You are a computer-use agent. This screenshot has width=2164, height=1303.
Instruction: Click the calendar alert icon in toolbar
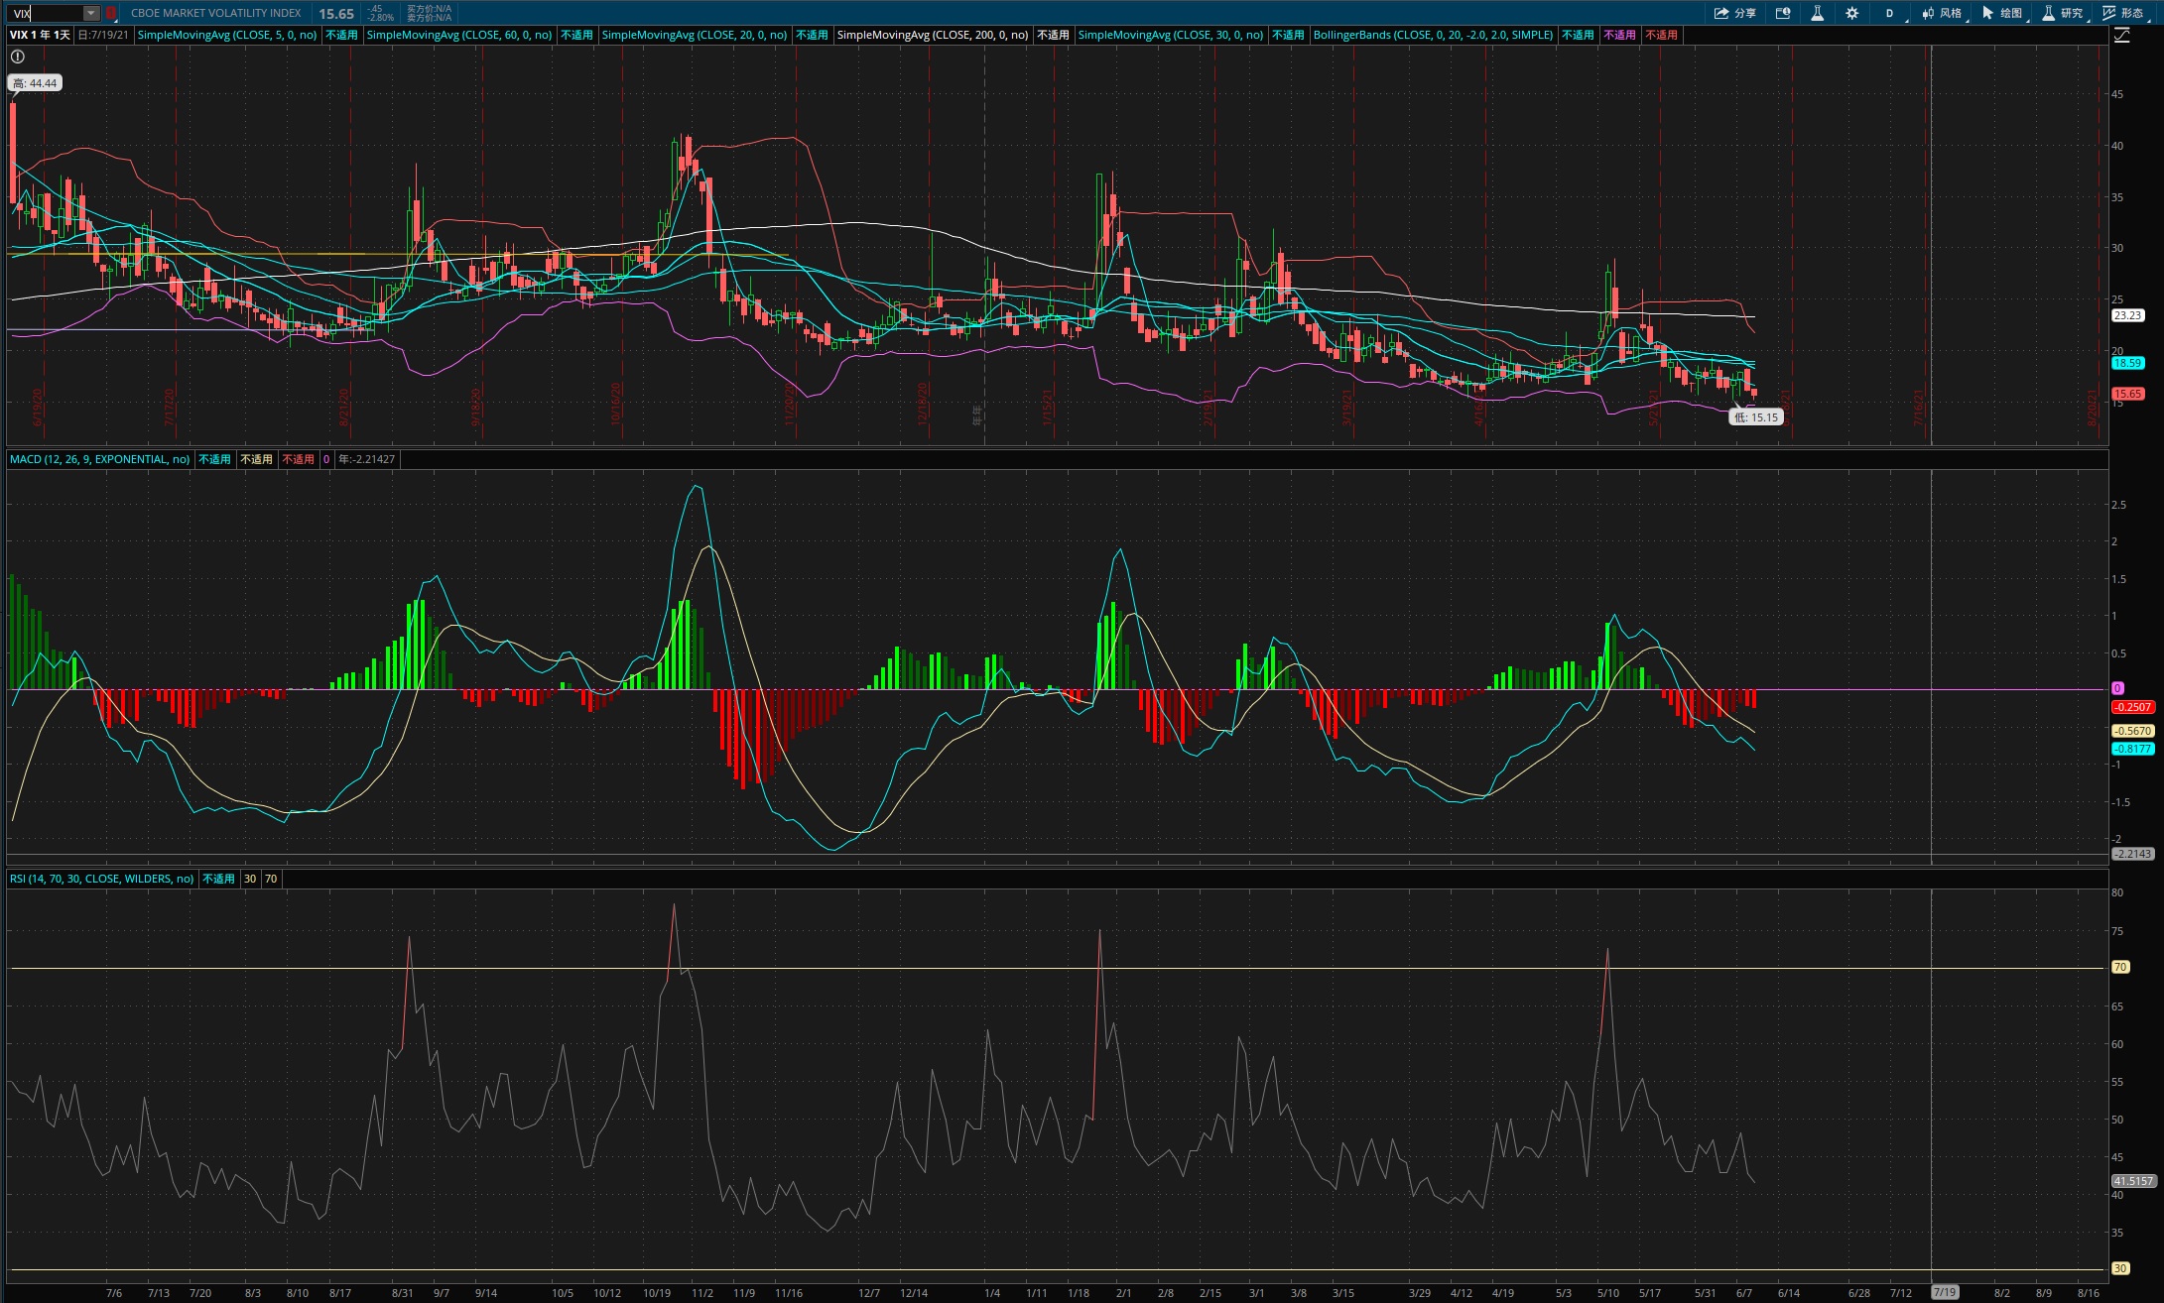[1783, 13]
